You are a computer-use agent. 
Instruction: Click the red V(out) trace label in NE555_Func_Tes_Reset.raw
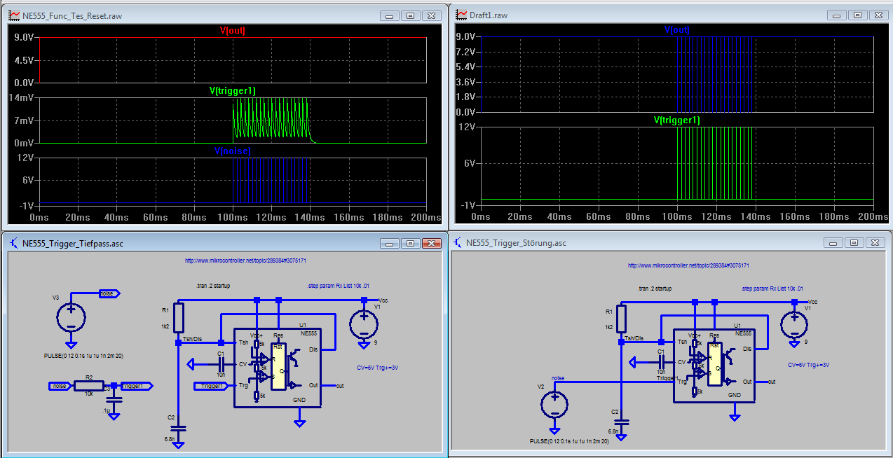coord(232,31)
